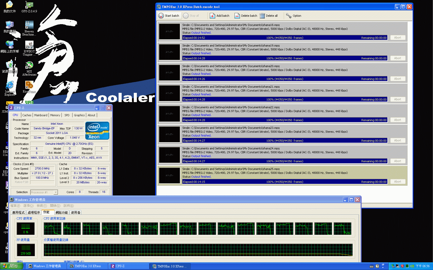Viewport: 433px width, 270px height.
Task: Click the PF usage 259 MB meter
Action: click(26, 250)
